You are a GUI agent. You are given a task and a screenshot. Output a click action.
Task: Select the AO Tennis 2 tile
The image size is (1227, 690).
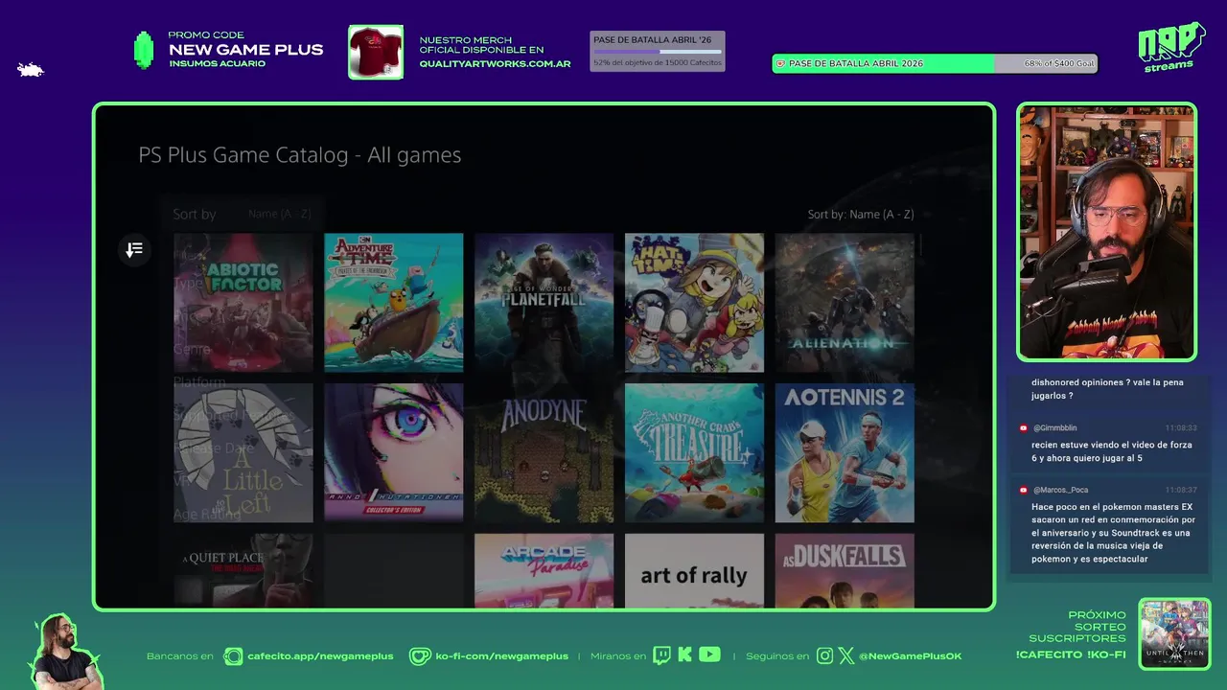[x=845, y=453]
